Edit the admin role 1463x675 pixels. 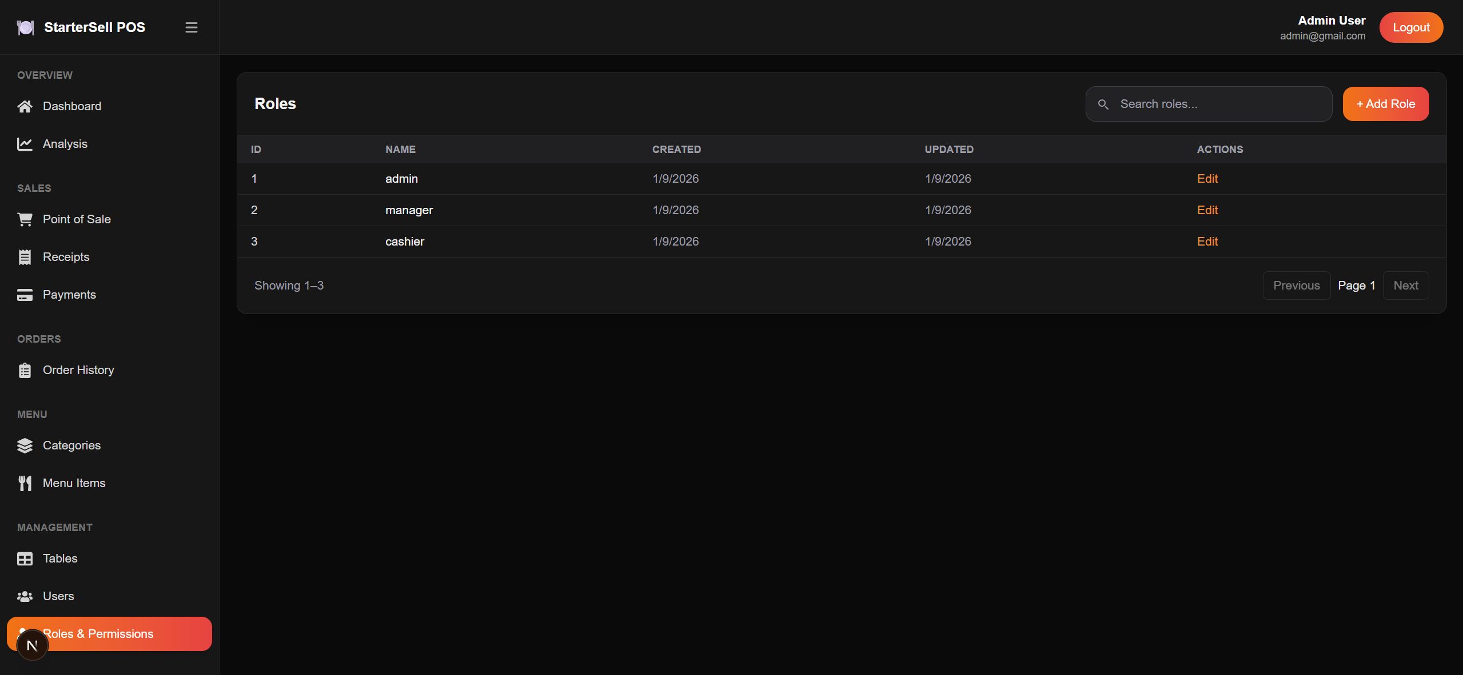click(1207, 179)
